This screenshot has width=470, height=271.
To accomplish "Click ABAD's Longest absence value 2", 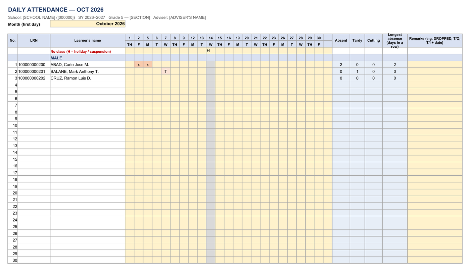I will tap(395, 65).
